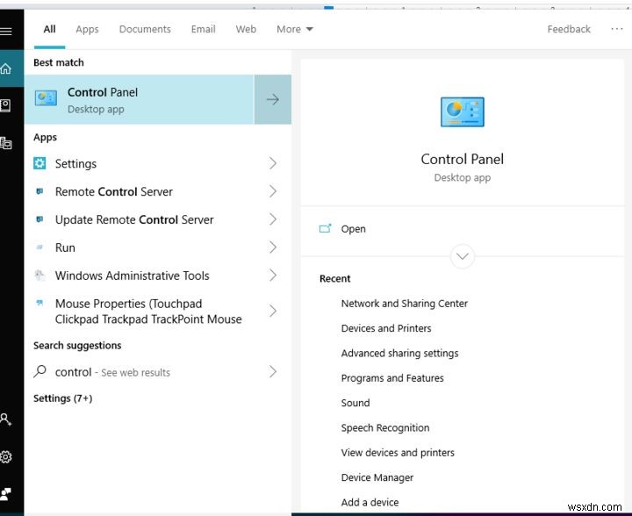632x516 pixels.
Task: Click the large Control Panel preview icon
Action: click(x=462, y=111)
